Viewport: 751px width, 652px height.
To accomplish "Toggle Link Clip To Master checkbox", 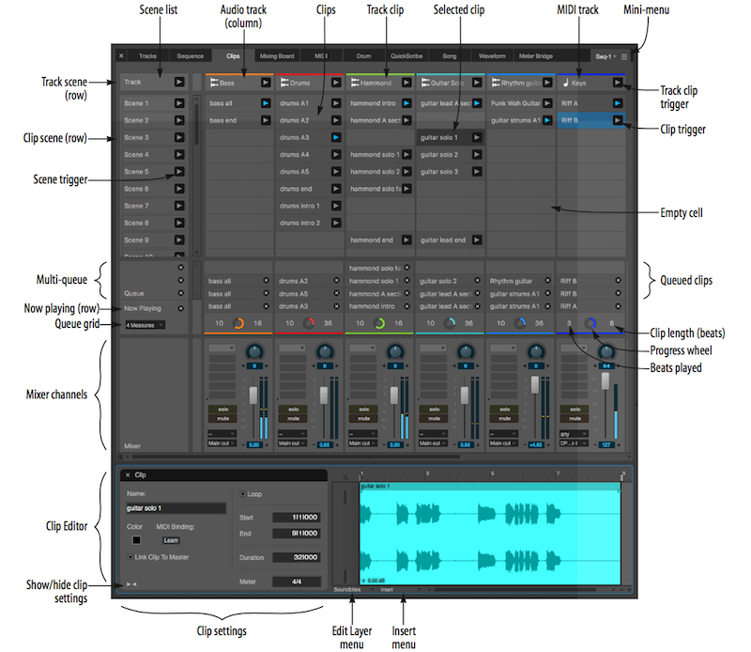I will pyautogui.click(x=130, y=557).
